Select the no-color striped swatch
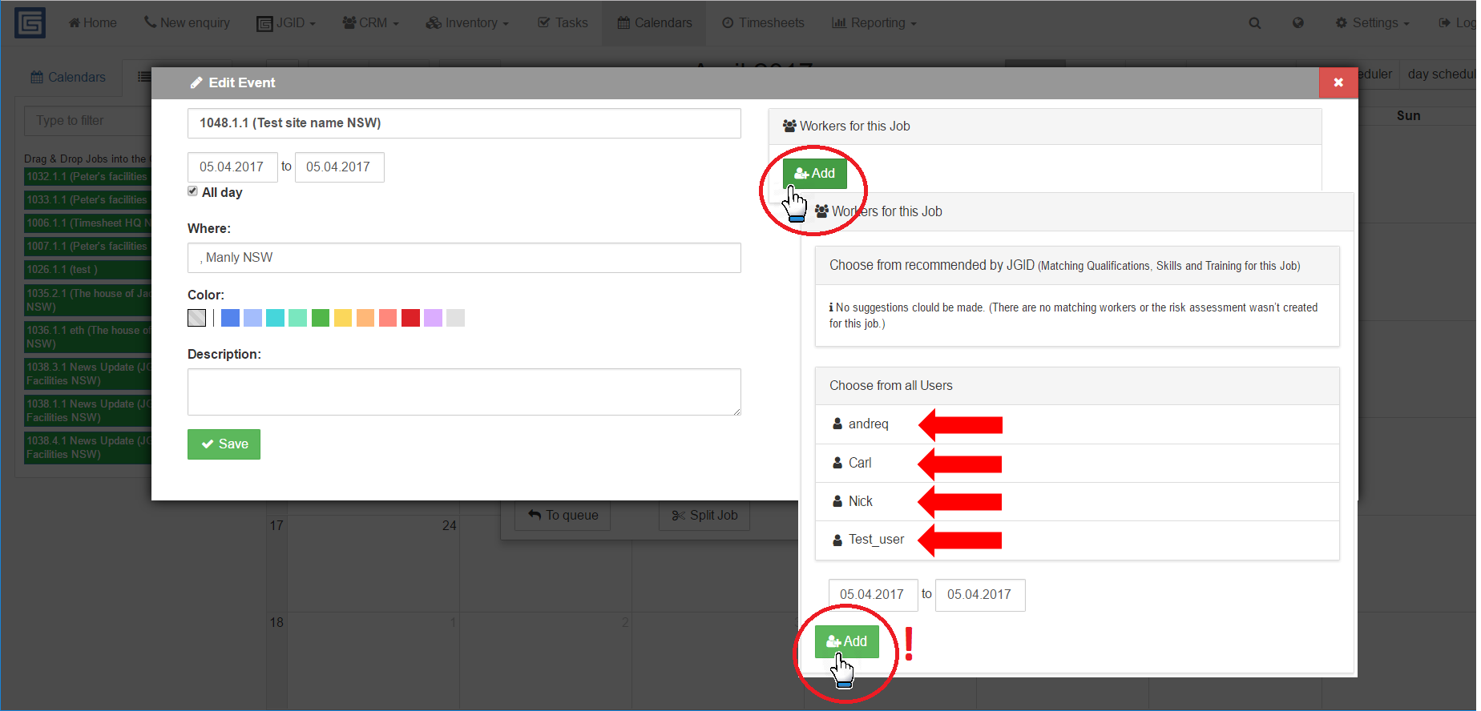This screenshot has height=711, width=1481. (196, 318)
